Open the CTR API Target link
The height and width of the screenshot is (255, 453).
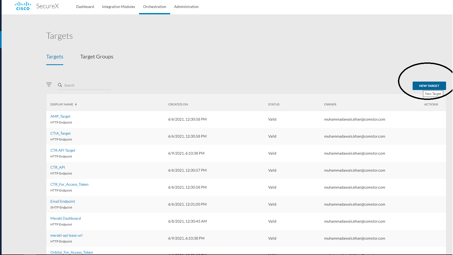pos(63,150)
